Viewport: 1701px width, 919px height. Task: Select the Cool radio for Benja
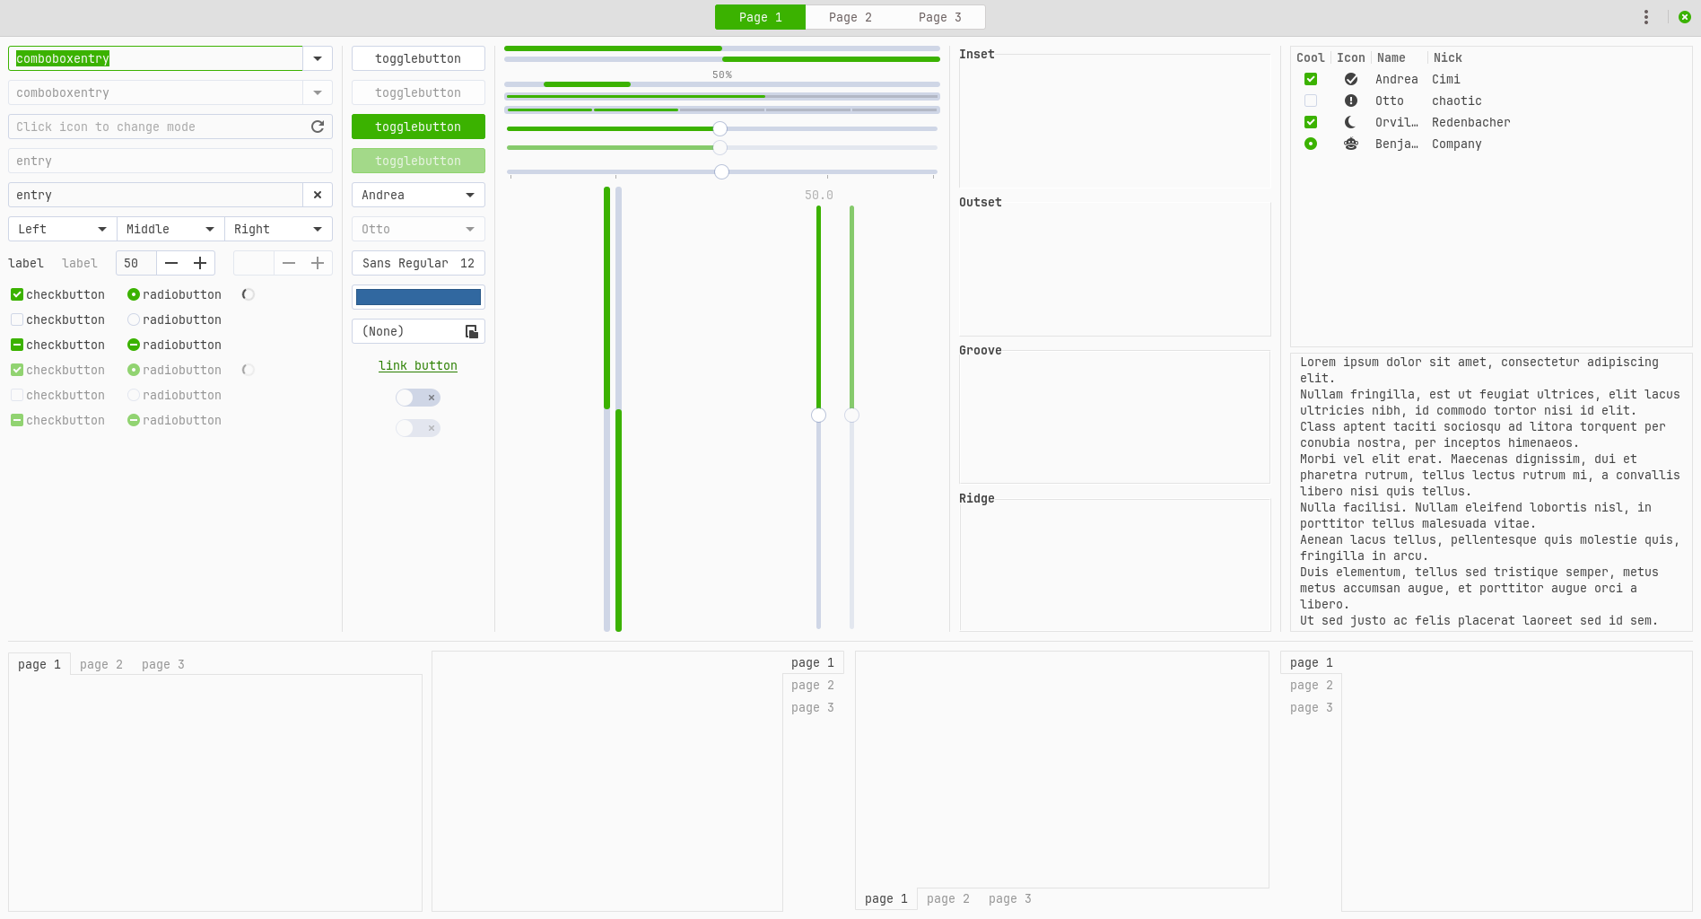1311,144
